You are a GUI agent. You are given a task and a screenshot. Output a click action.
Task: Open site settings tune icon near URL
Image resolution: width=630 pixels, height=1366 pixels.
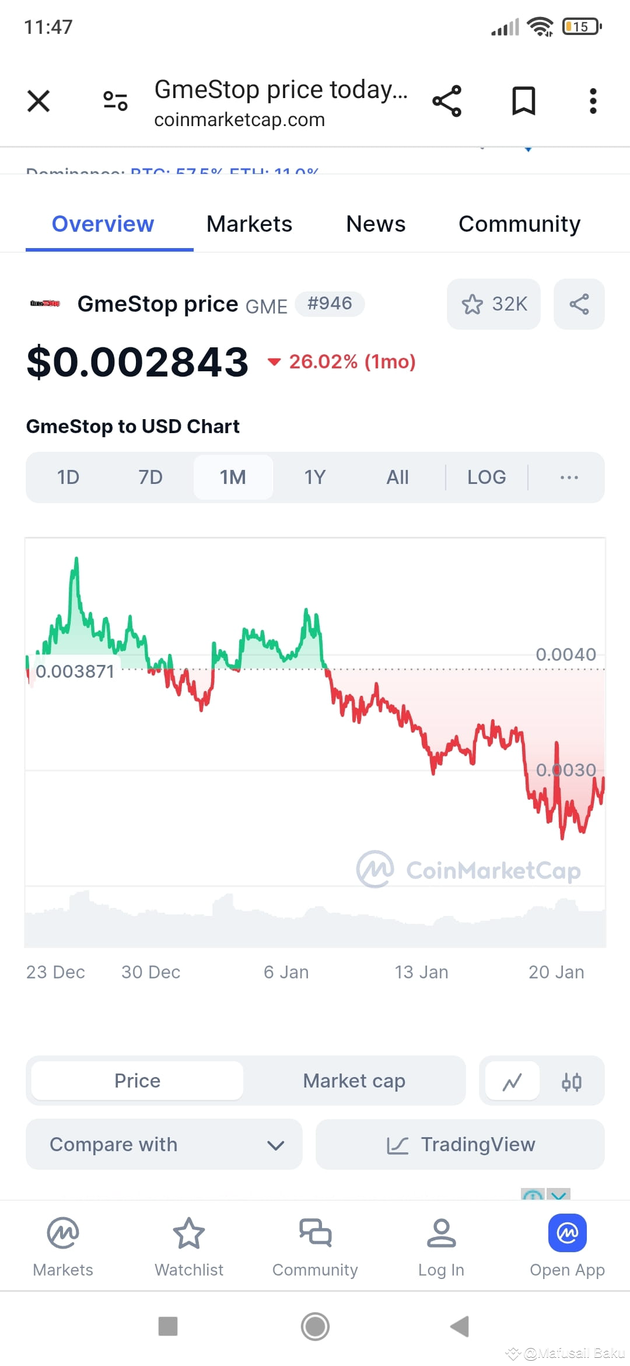coord(115,101)
